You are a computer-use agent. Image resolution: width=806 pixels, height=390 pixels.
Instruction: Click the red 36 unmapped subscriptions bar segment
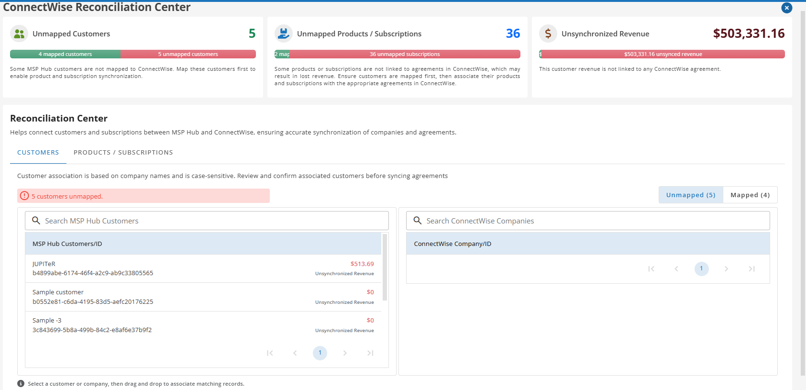point(405,54)
